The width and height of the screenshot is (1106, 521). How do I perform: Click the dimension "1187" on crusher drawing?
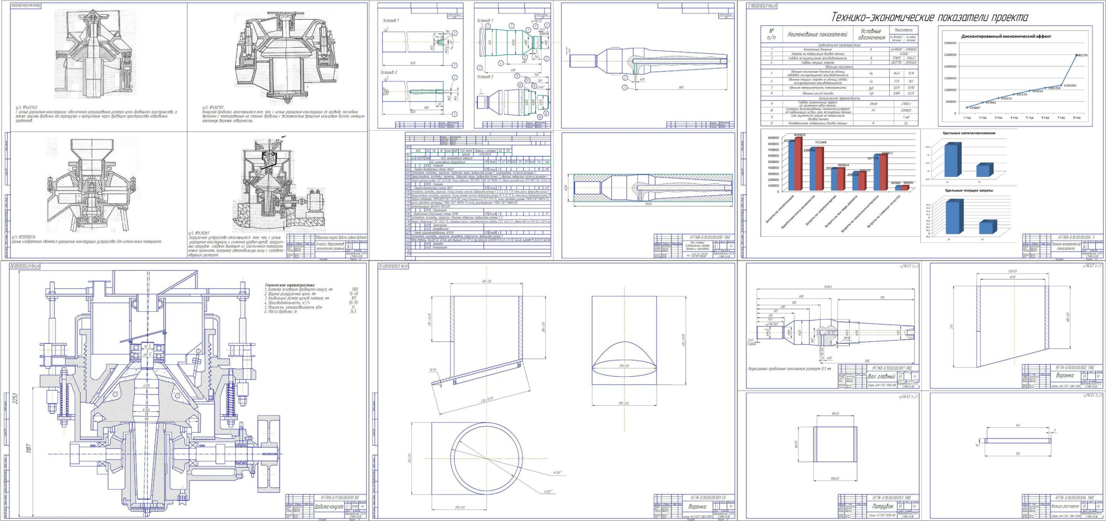[x=29, y=448]
